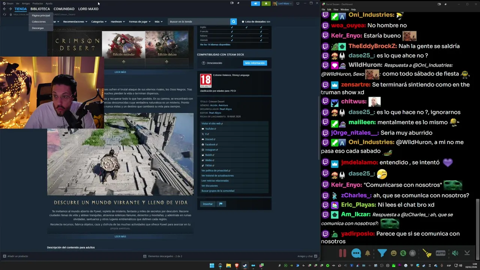This screenshot has width=480, height=270.
Task: Toggle the AUTO button in Social Stream
Action: [441, 253]
